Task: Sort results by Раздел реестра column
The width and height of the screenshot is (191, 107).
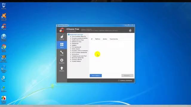Action: 114,39
